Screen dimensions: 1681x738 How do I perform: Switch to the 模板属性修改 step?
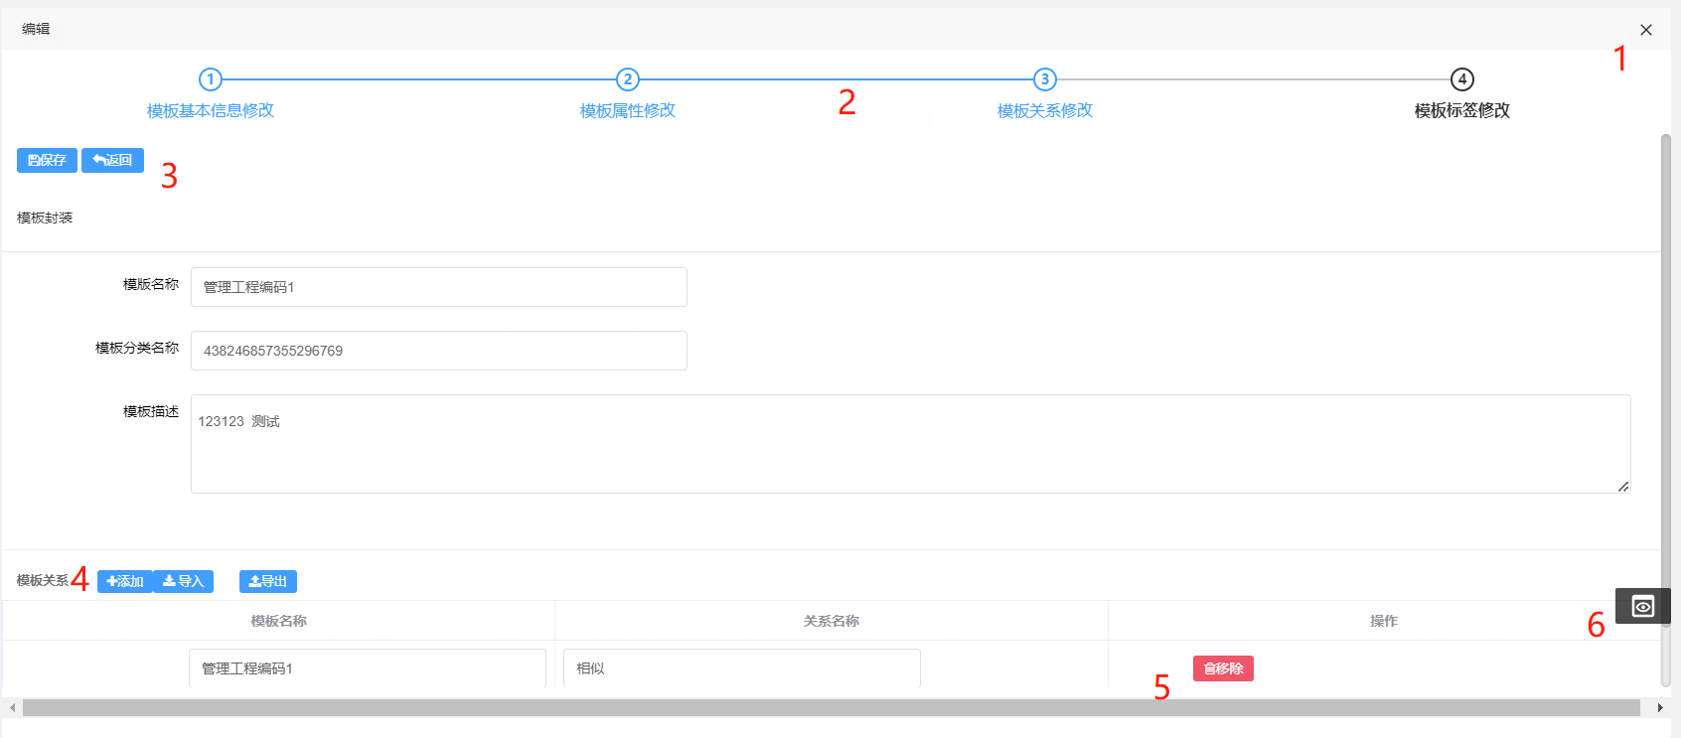pos(627,110)
